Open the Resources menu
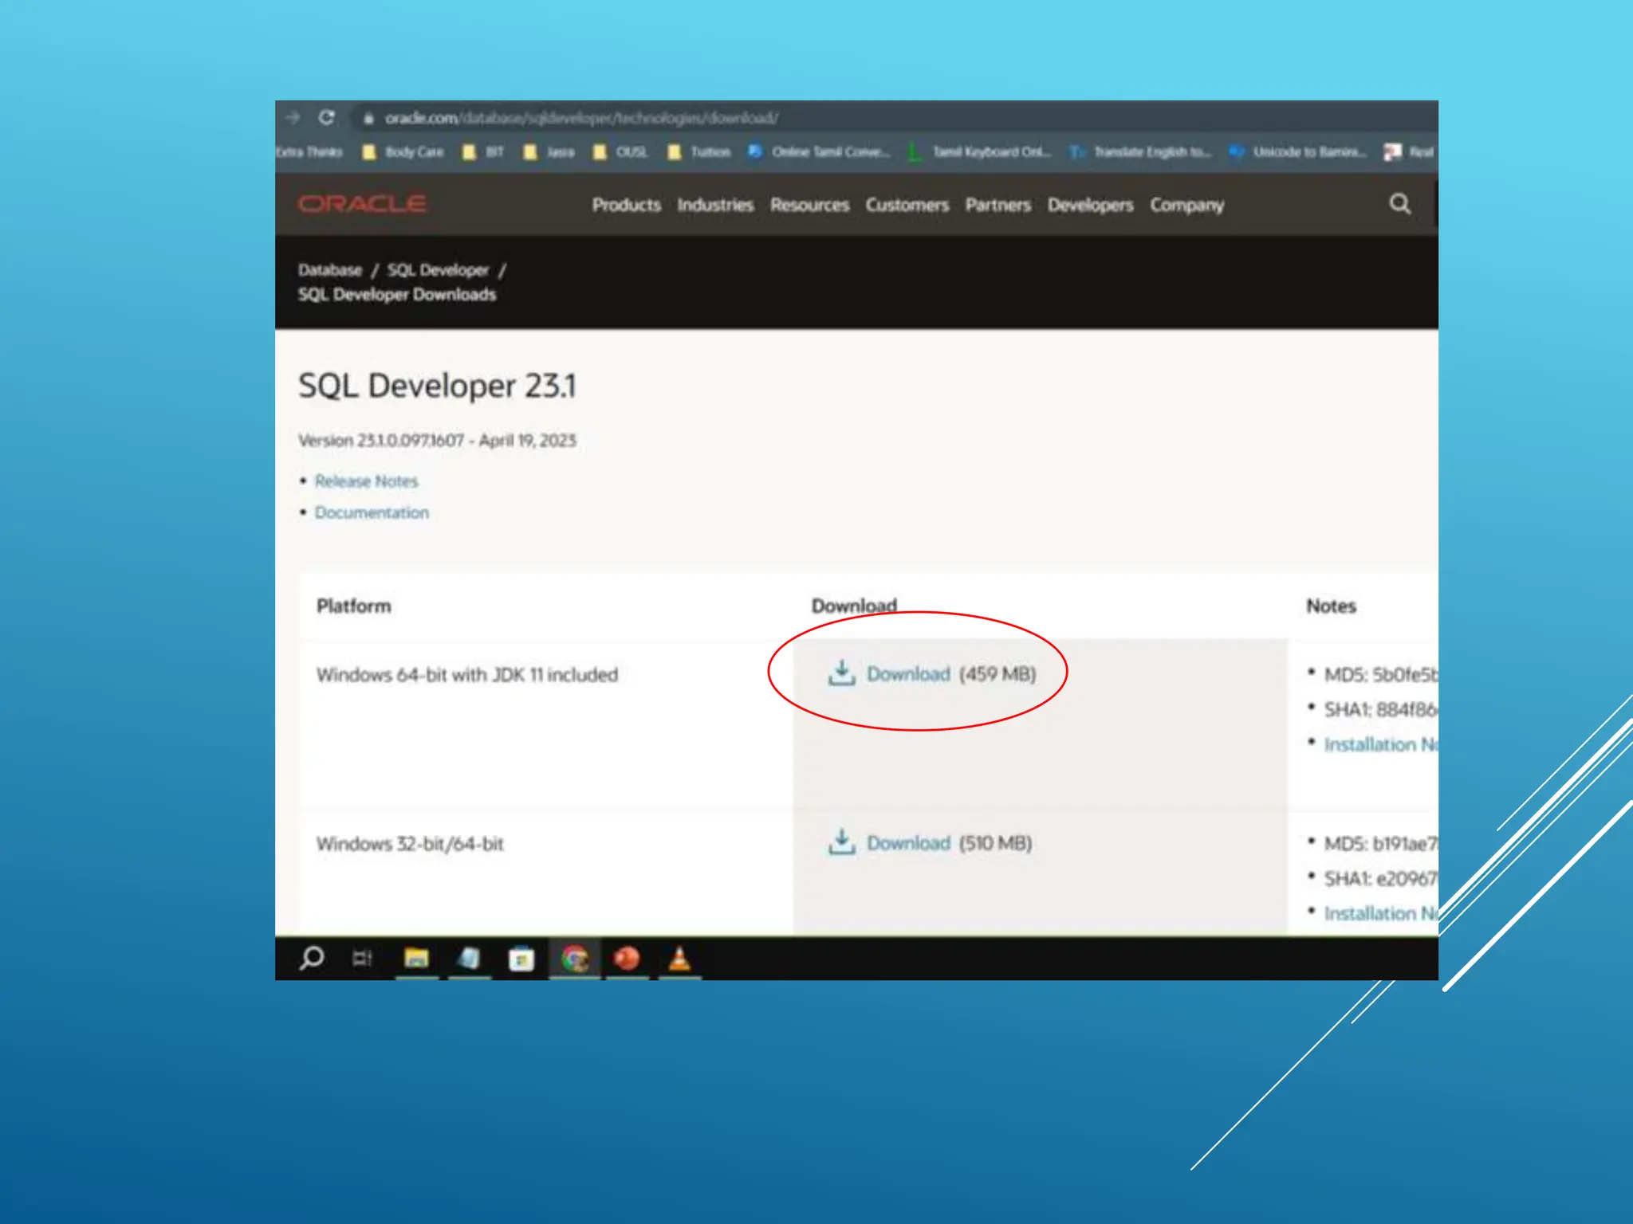Viewport: 1633px width, 1224px height. point(809,205)
